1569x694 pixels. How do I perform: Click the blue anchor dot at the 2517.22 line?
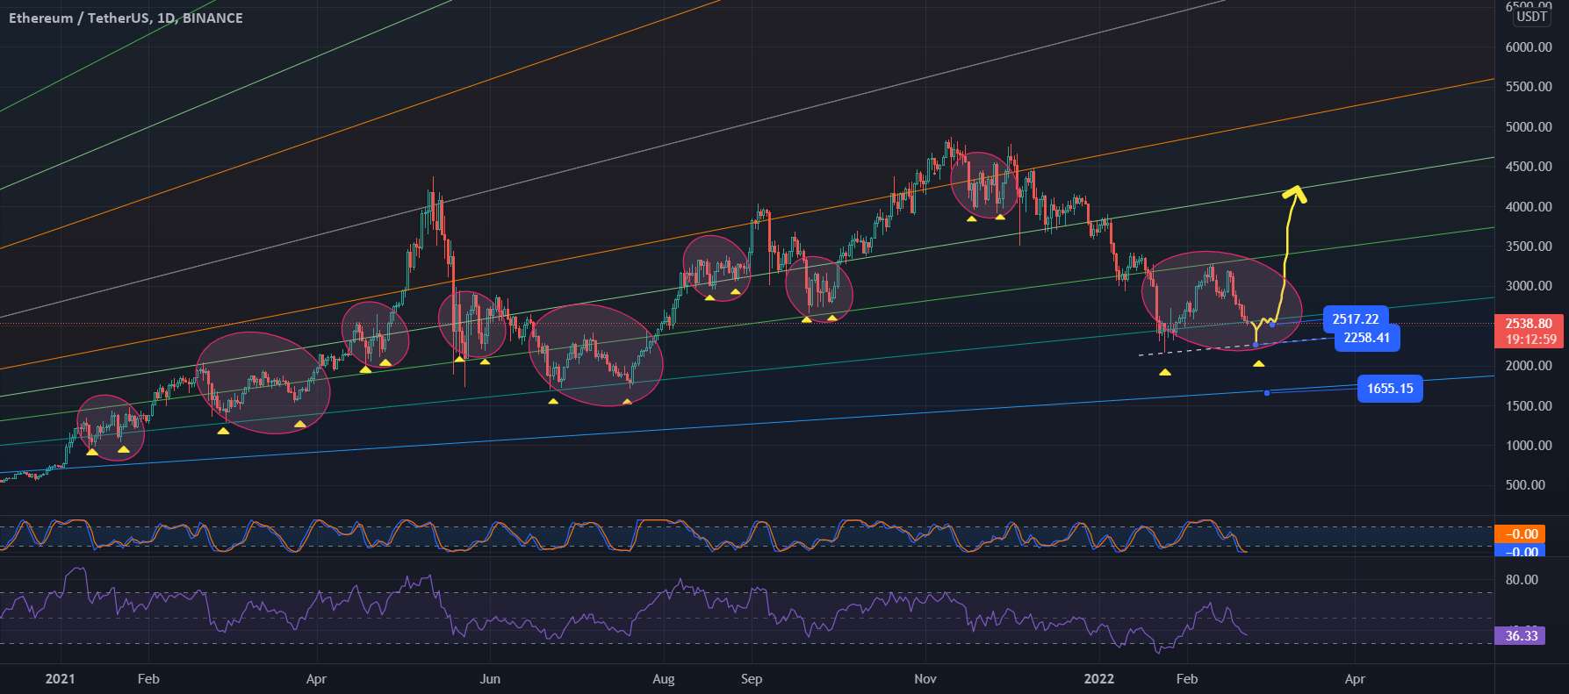[x=1272, y=326]
